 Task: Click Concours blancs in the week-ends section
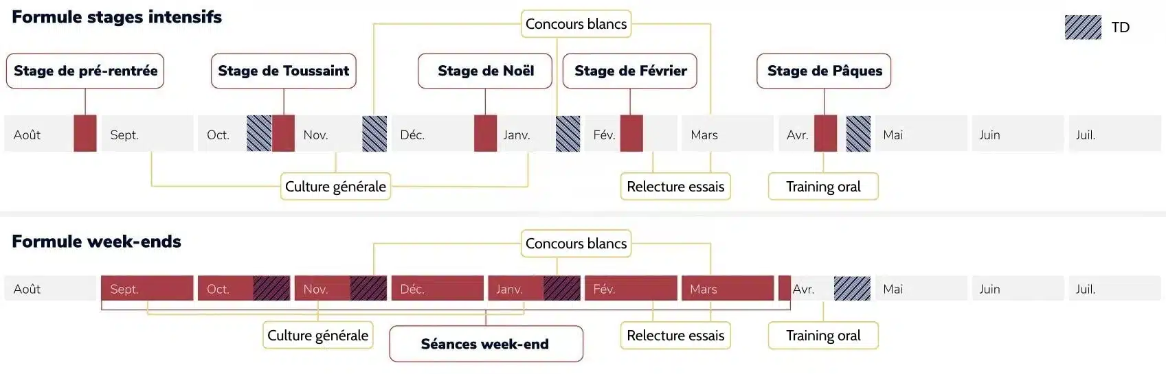576,244
